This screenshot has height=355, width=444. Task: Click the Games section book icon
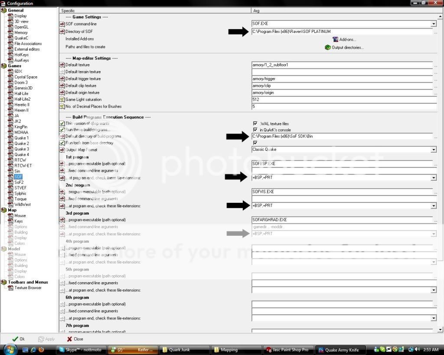tap(3, 66)
